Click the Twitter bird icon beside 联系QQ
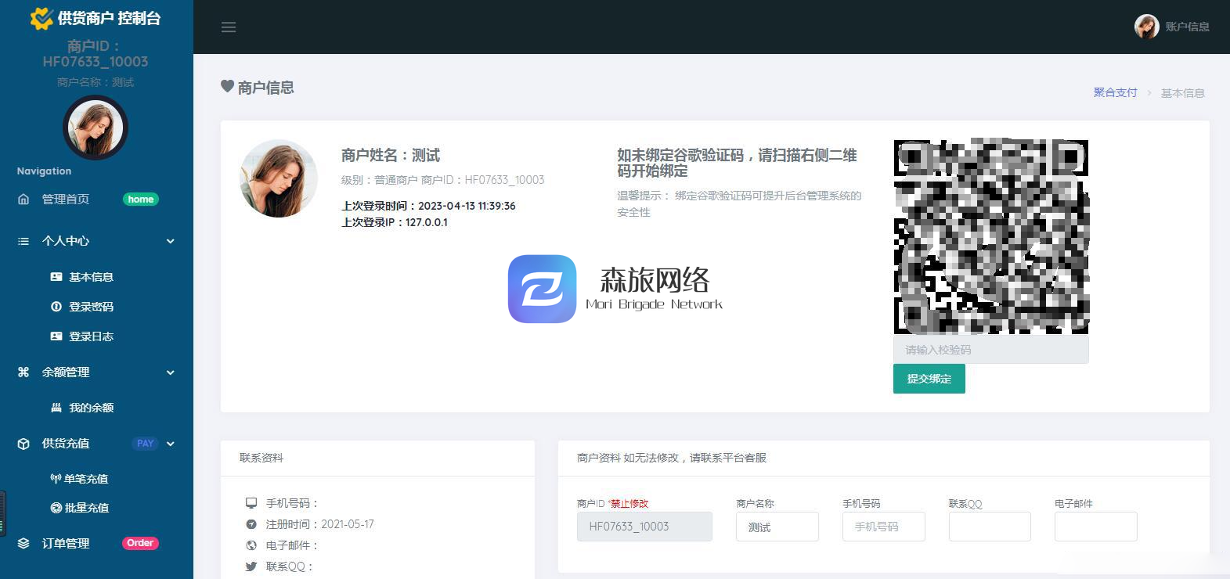Viewport: 1230px width, 579px height. click(251, 566)
